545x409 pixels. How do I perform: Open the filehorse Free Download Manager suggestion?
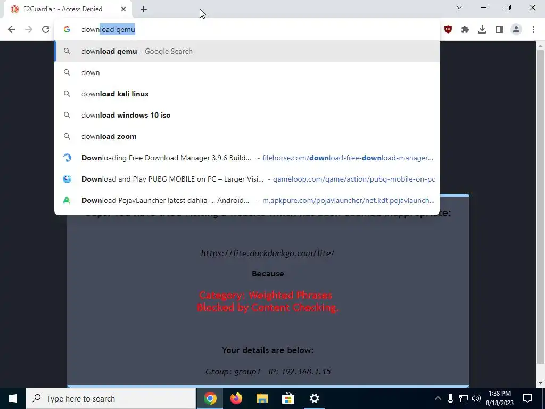click(247, 158)
